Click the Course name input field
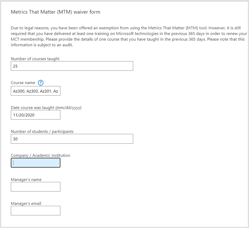Viewport: 249px width, 229px height. 35,91
